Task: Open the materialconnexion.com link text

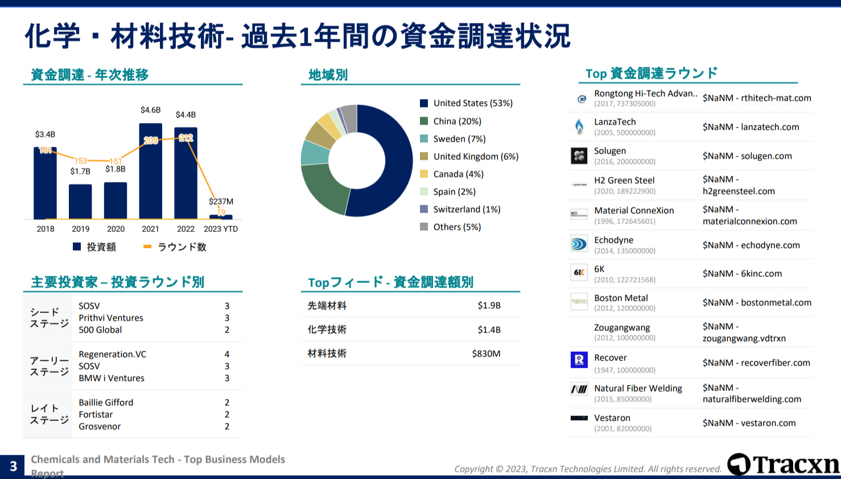Action: (750, 221)
